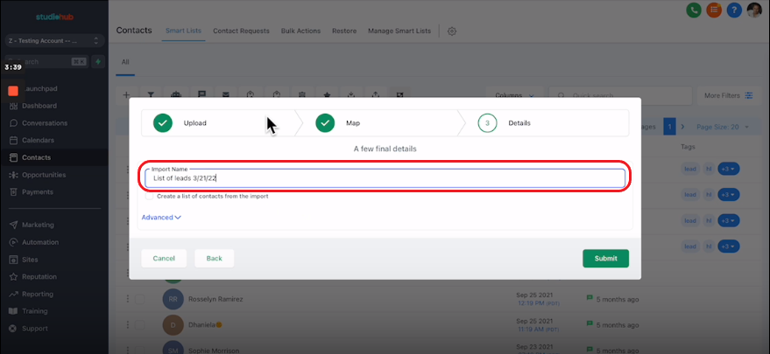Click the send SMS toolbar icon
770x354 pixels.
201,94
